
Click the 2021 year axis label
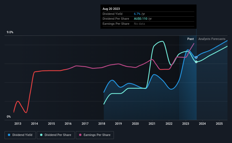[x=152, y=124]
